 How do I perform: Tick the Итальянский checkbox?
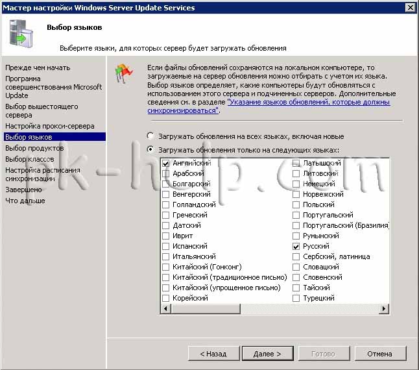(165, 256)
